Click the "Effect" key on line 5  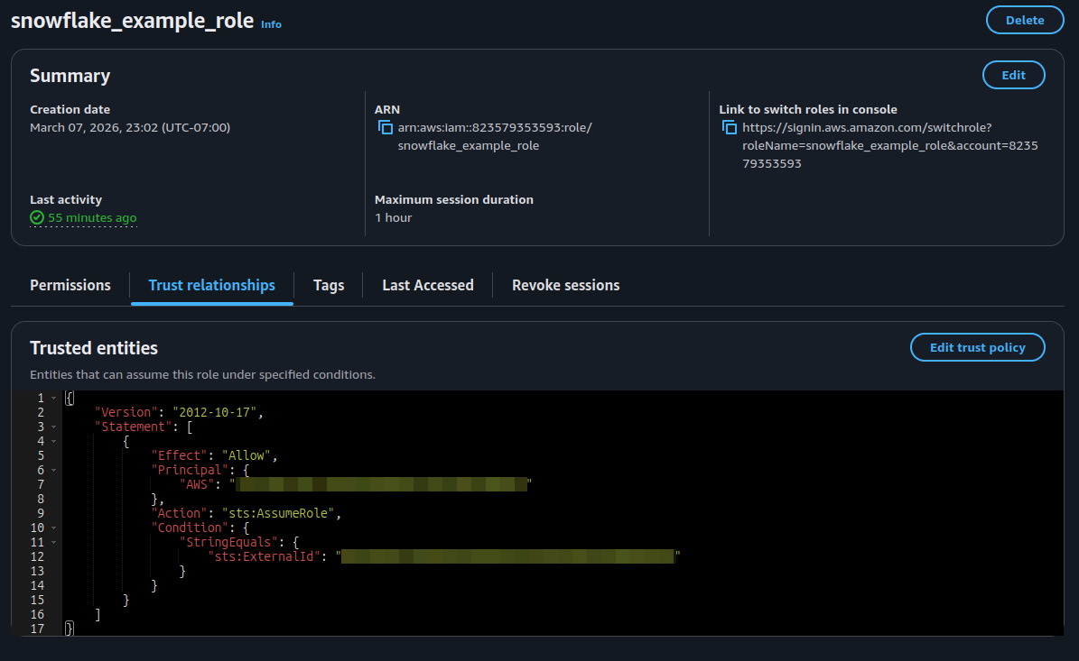click(179, 455)
